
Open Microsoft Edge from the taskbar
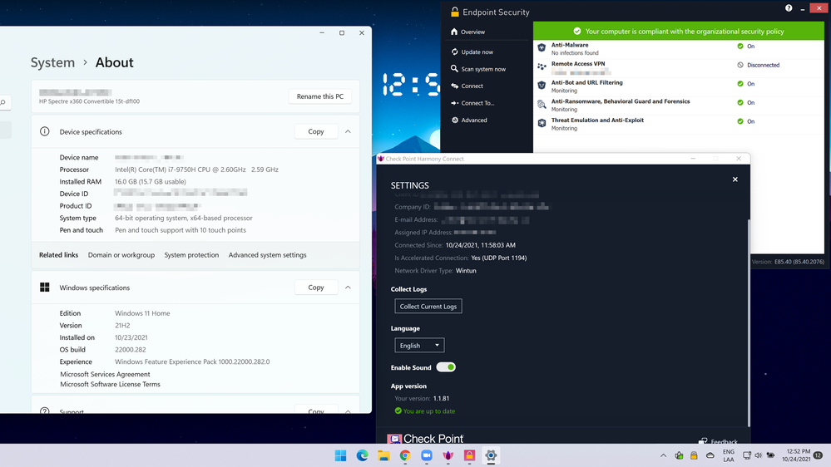(363, 455)
